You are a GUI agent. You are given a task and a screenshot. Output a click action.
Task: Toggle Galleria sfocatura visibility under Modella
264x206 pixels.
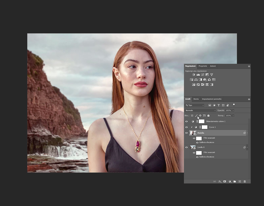point(197,143)
